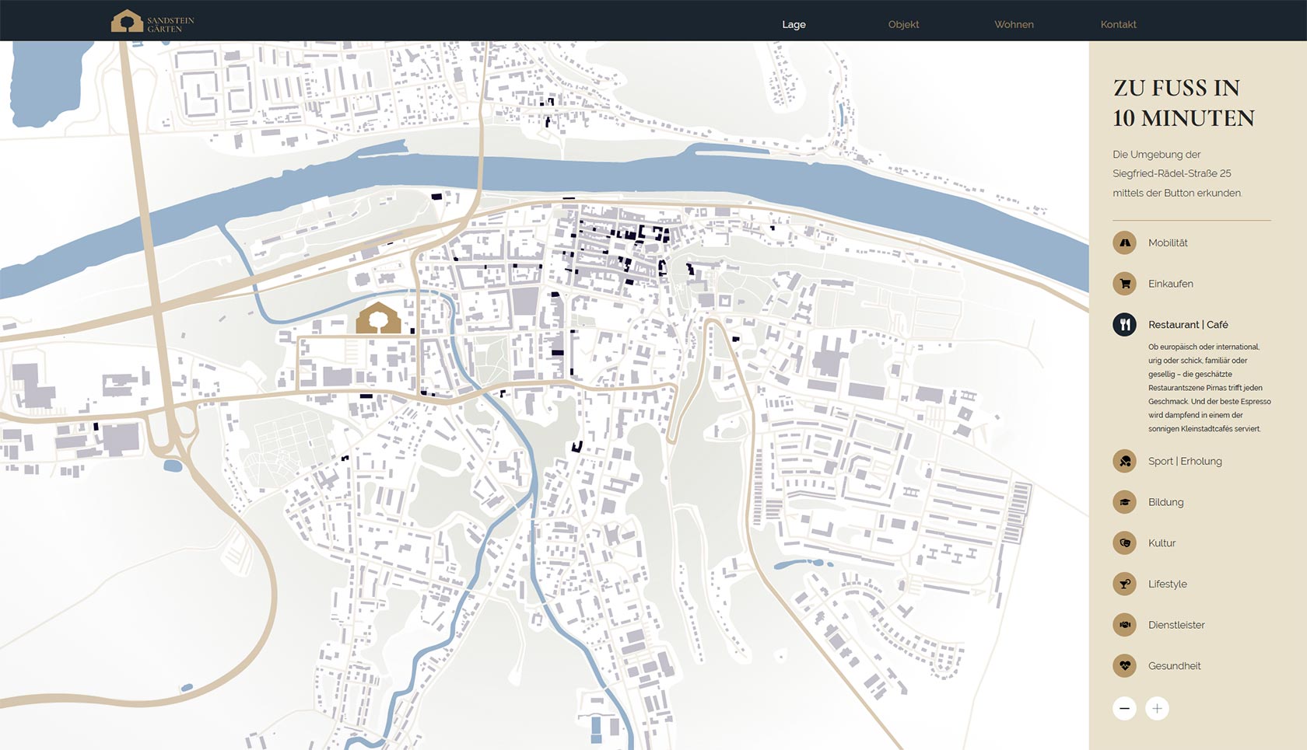Open the Sport | Erholung category icon
The height and width of the screenshot is (750, 1307).
pyautogui.click(x=1124, y=462)
